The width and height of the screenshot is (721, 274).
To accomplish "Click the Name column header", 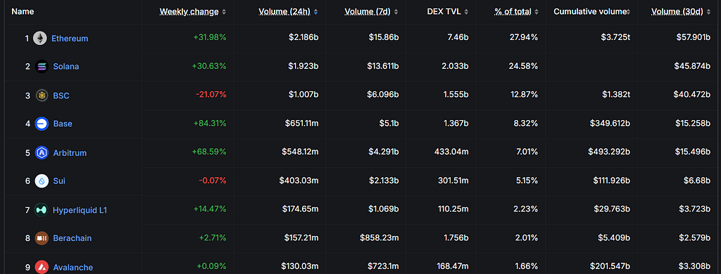I will [x=23, y=11].
